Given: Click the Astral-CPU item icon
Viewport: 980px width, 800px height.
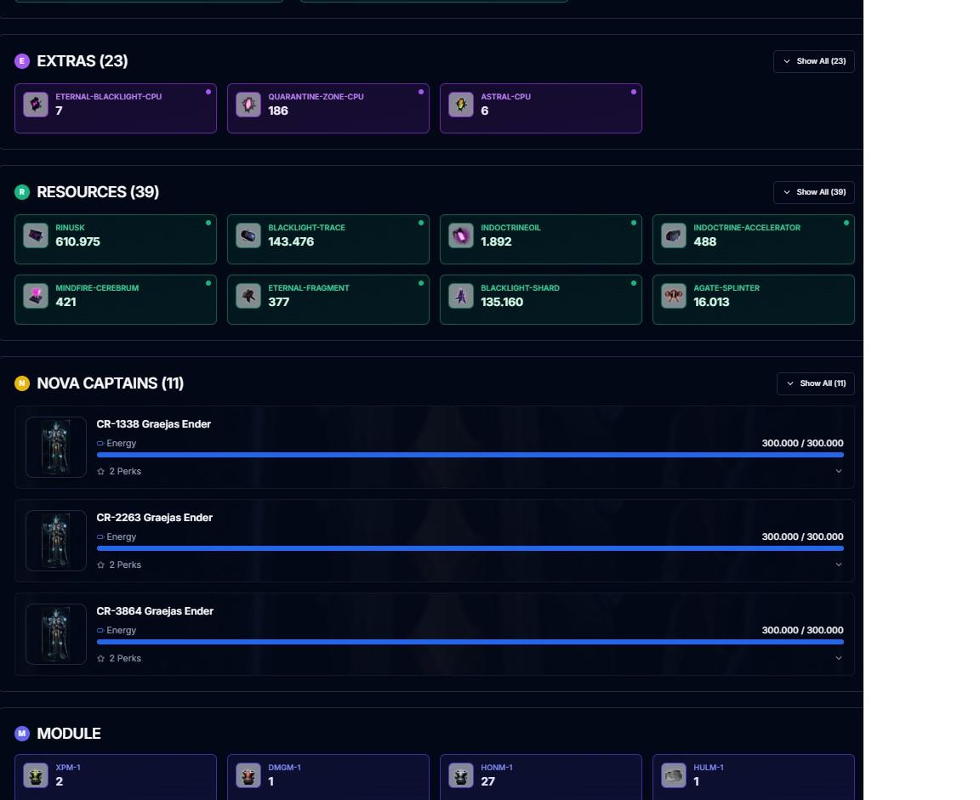Looking at the screenshot, I should [x=460, y=105].
